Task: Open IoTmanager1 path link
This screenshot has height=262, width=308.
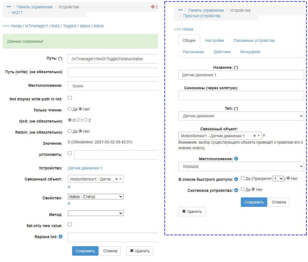Action: coord(36,26)
